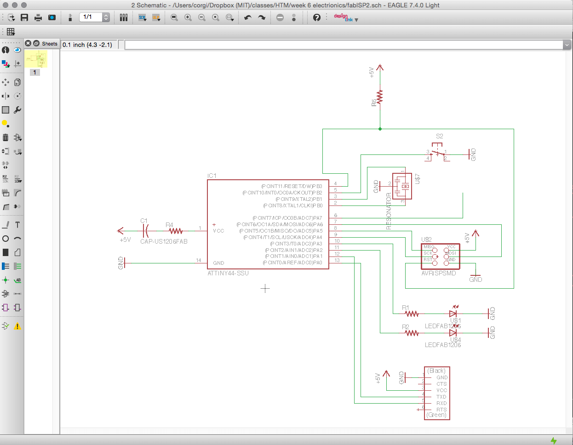Screen dimensions: 573x445
Task: Select sheet 1 thumbnail preview
Action: [36, 59]
